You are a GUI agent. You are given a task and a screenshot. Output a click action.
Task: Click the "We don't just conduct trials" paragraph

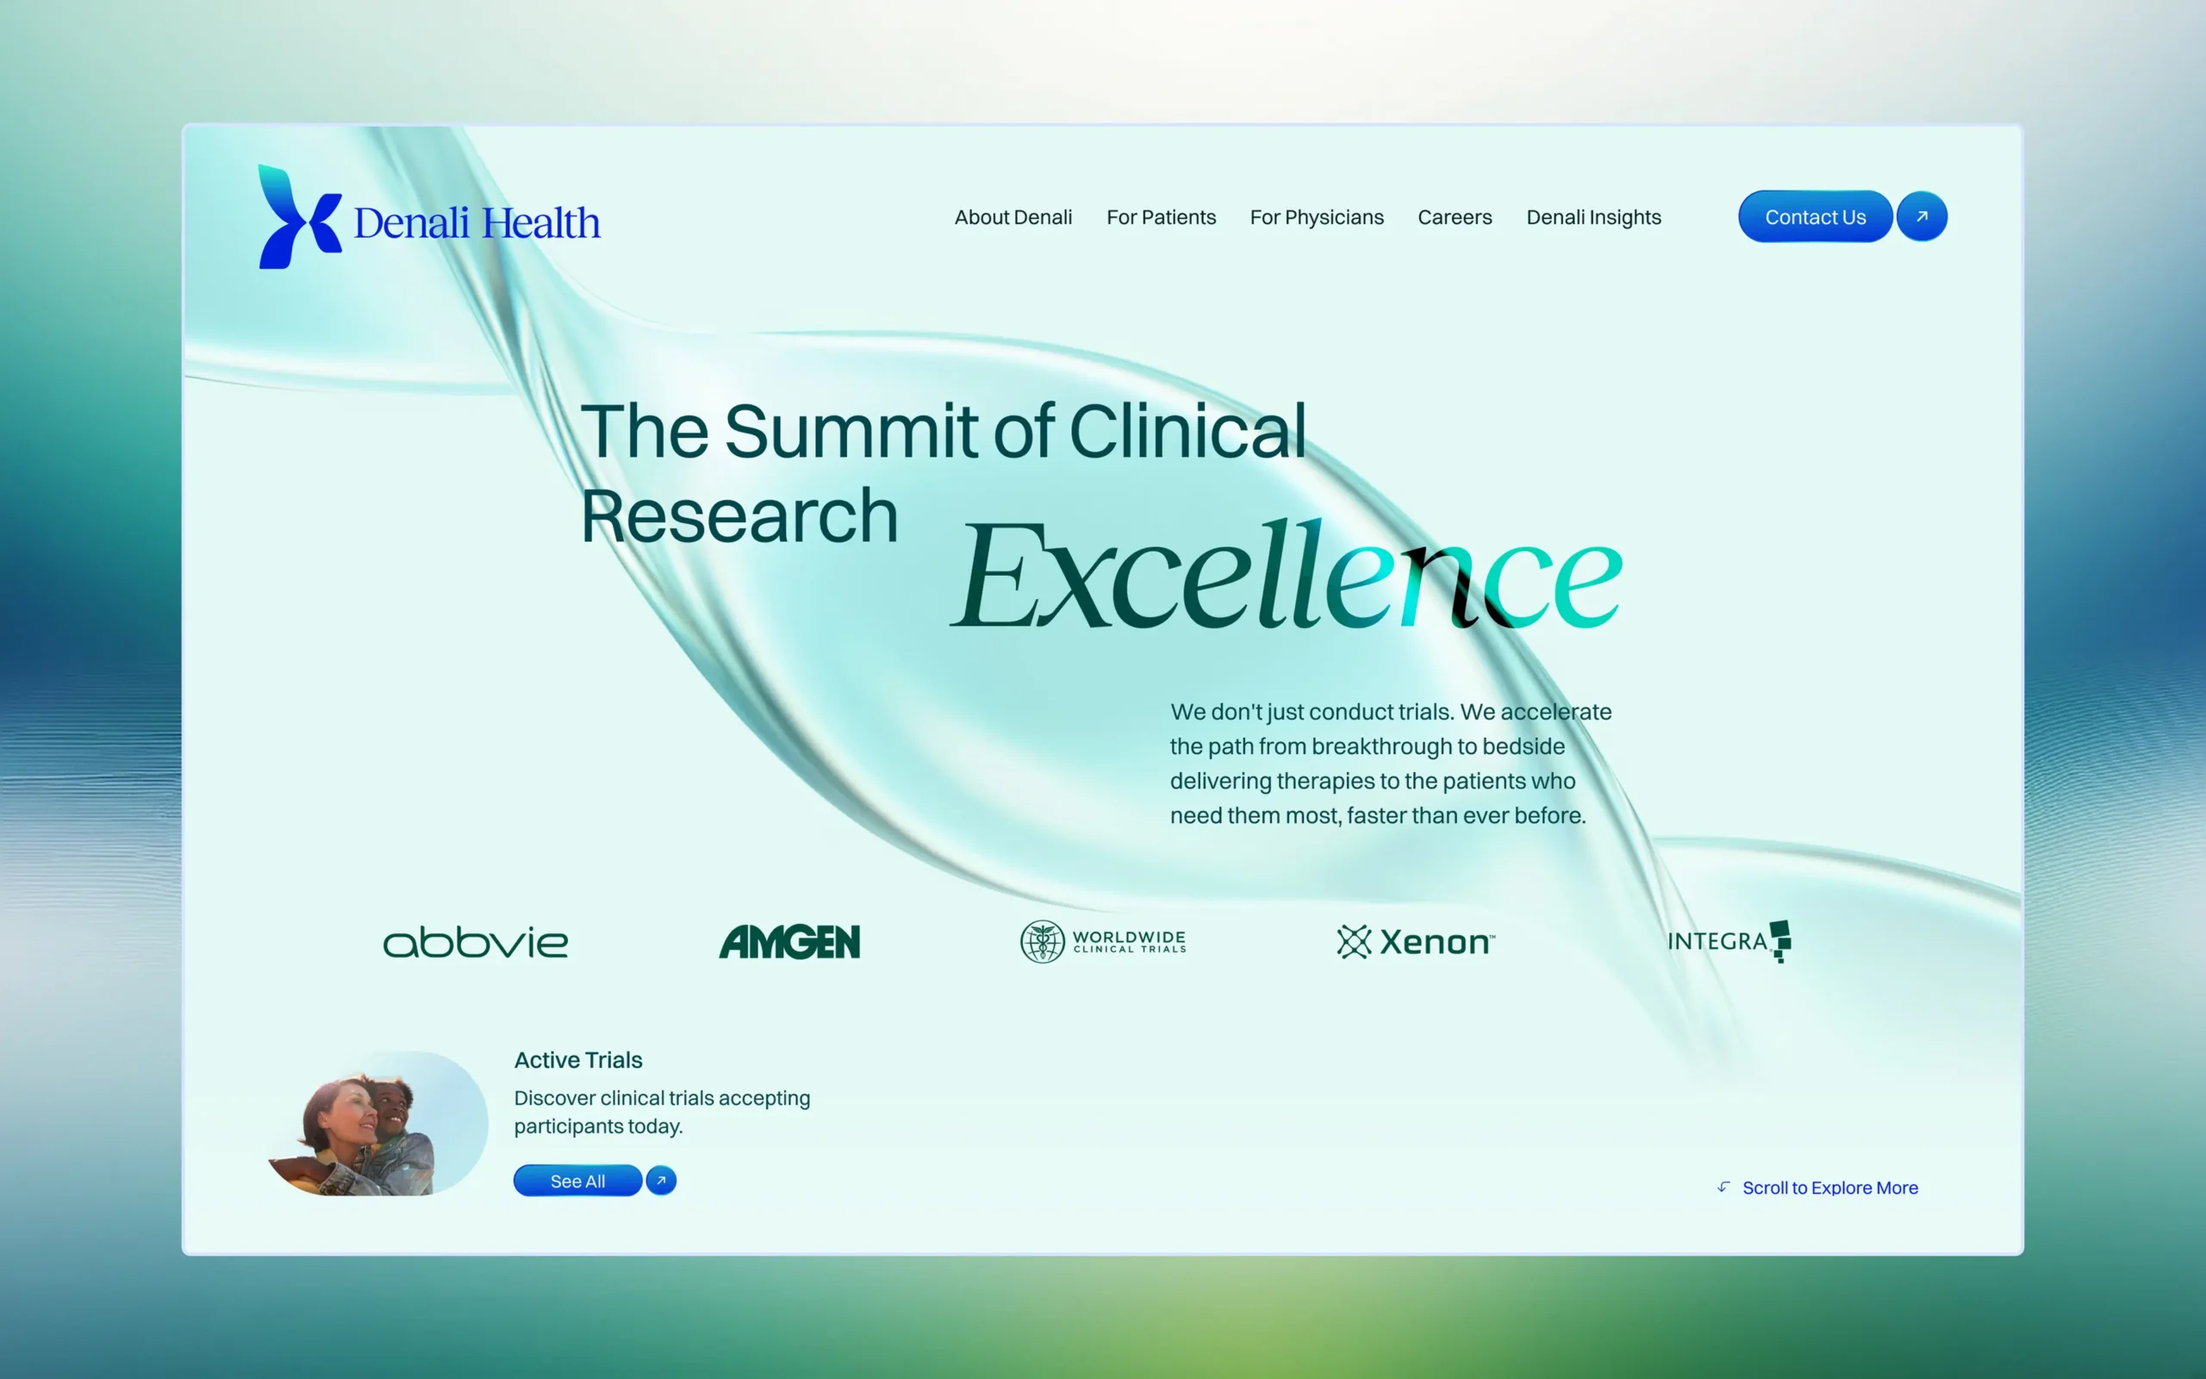click(1391, 764)
